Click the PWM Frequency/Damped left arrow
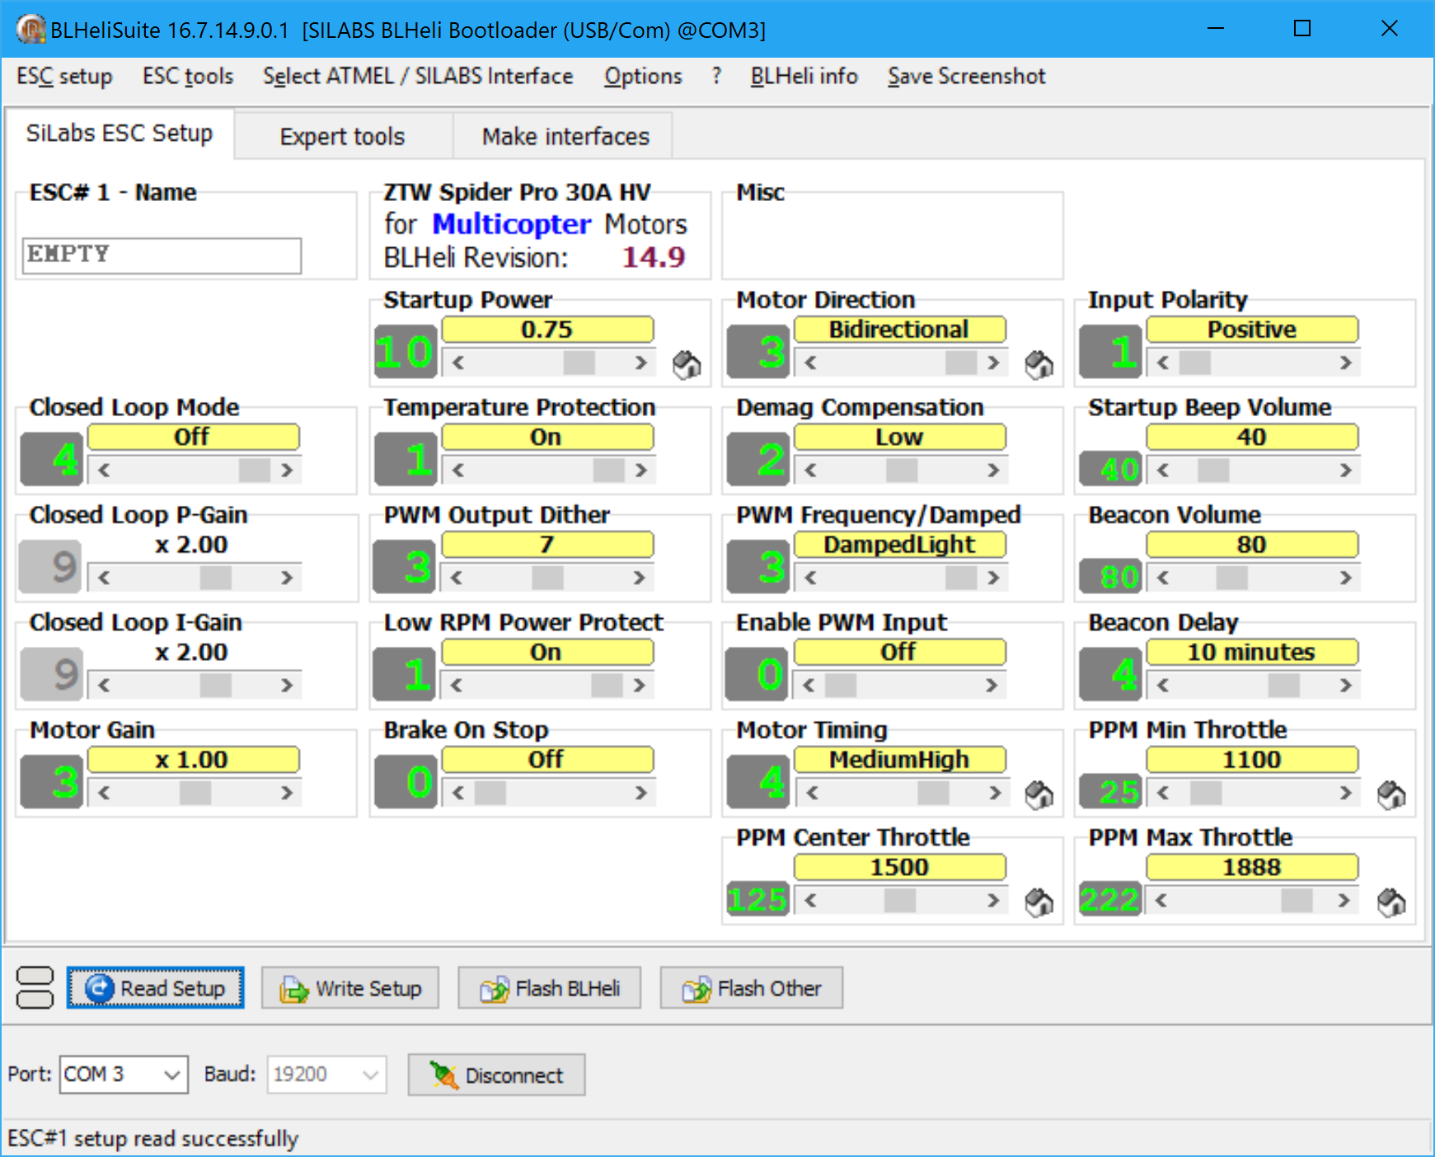 point(810,578)
